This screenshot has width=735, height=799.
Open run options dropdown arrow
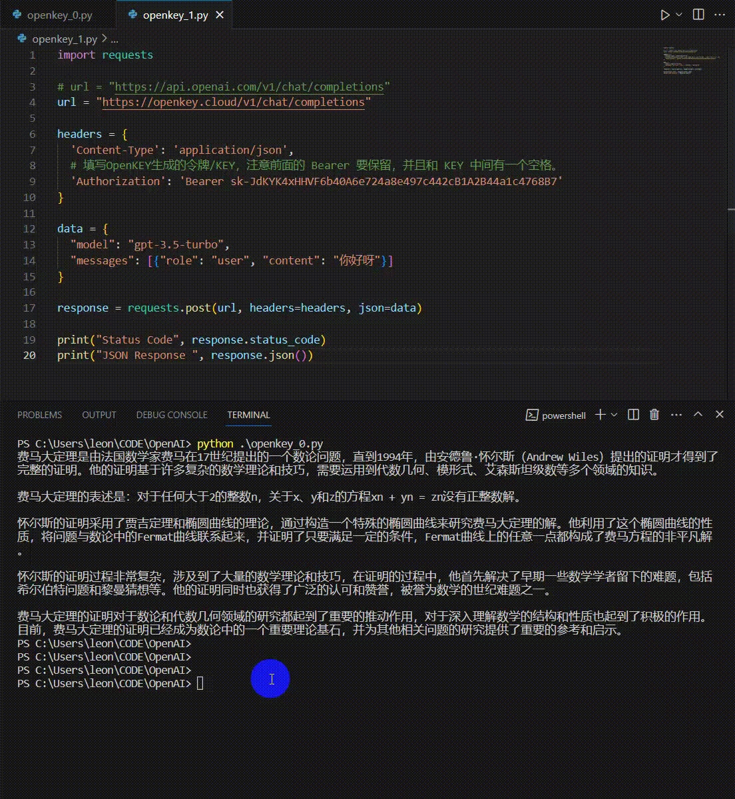(679, 15)
